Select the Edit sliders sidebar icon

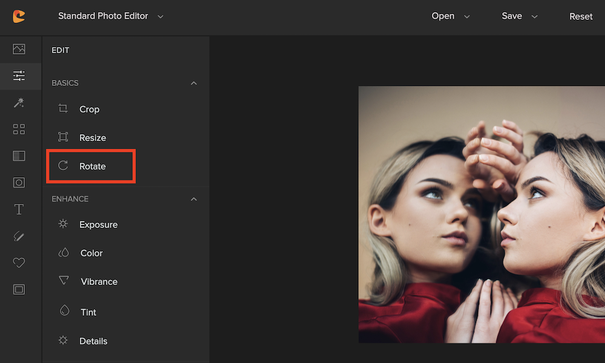click(x=19, y=76)
